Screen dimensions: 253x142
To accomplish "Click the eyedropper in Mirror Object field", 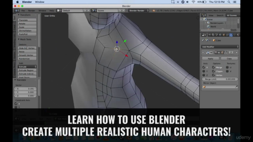I will coord(236,87).
